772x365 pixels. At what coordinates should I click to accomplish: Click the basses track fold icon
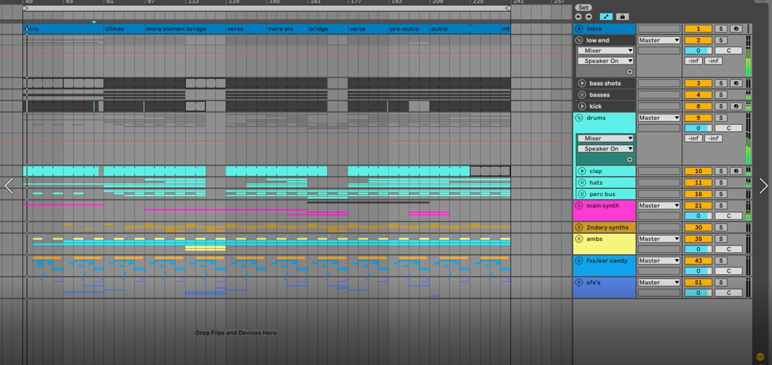coord(582,95)
